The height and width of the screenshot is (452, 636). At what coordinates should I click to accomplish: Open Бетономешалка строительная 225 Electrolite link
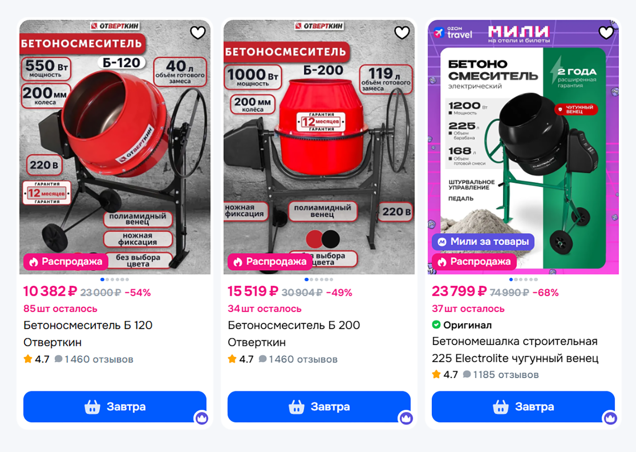(515, 350)
